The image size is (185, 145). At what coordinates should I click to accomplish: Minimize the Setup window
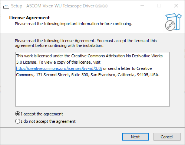[x=142, y=6]
